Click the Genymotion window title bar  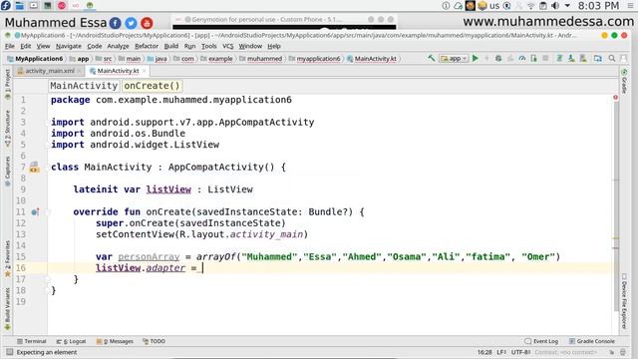(285, 19)
